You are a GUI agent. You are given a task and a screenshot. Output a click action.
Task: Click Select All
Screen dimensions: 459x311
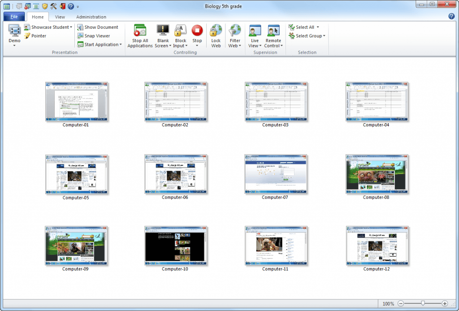[301, 27]
